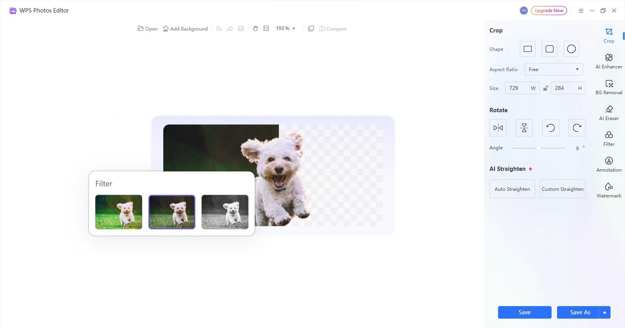Choose the circle crop shape
Screen dimensions: 625x328
(571, 49)
